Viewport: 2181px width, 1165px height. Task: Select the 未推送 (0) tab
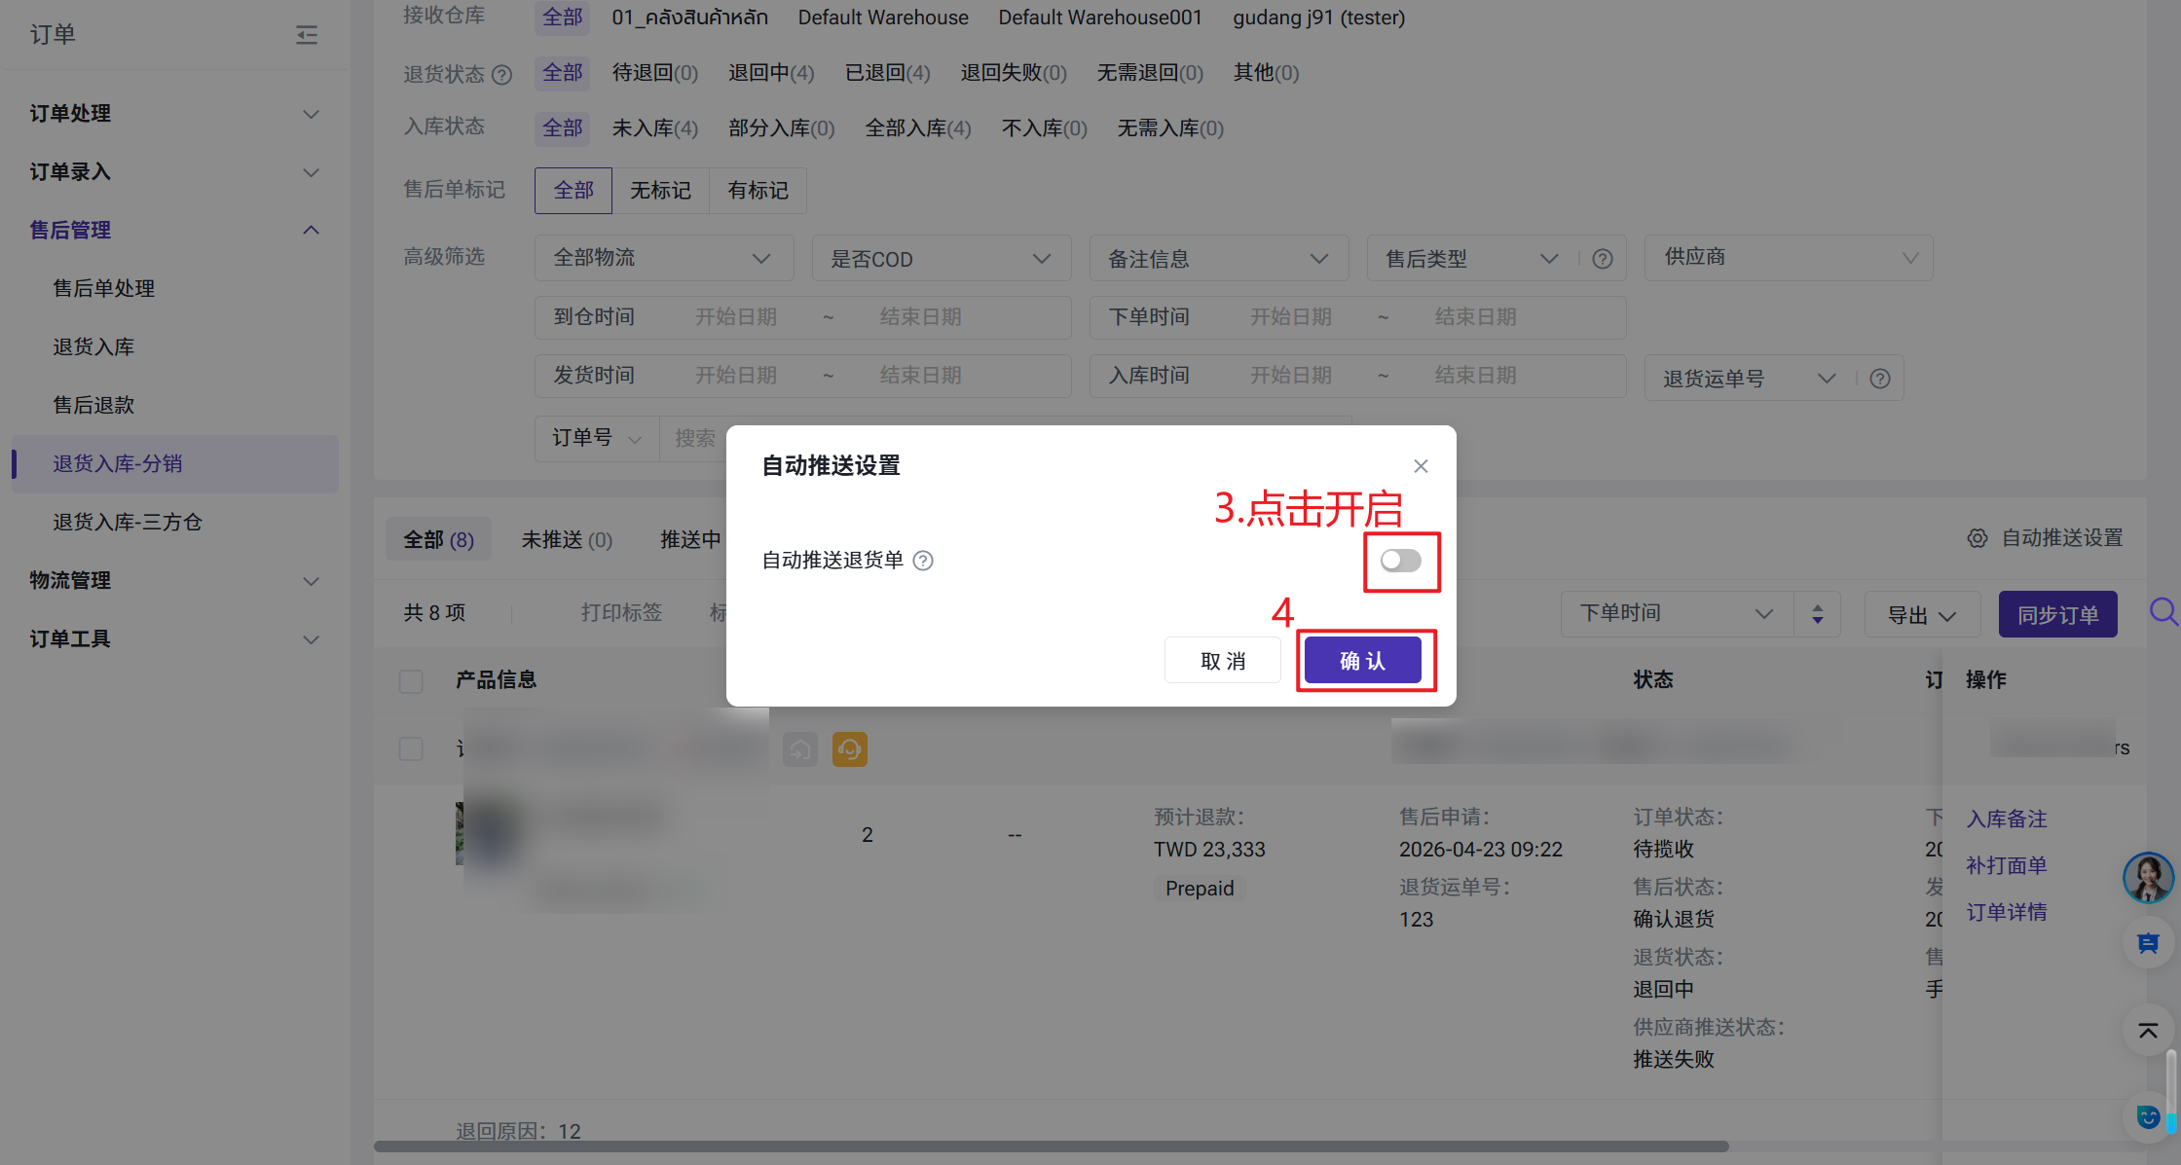pyautogui.click(x=567, y=539)
